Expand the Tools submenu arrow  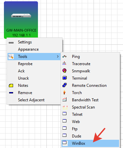click(x=58, y=57)
